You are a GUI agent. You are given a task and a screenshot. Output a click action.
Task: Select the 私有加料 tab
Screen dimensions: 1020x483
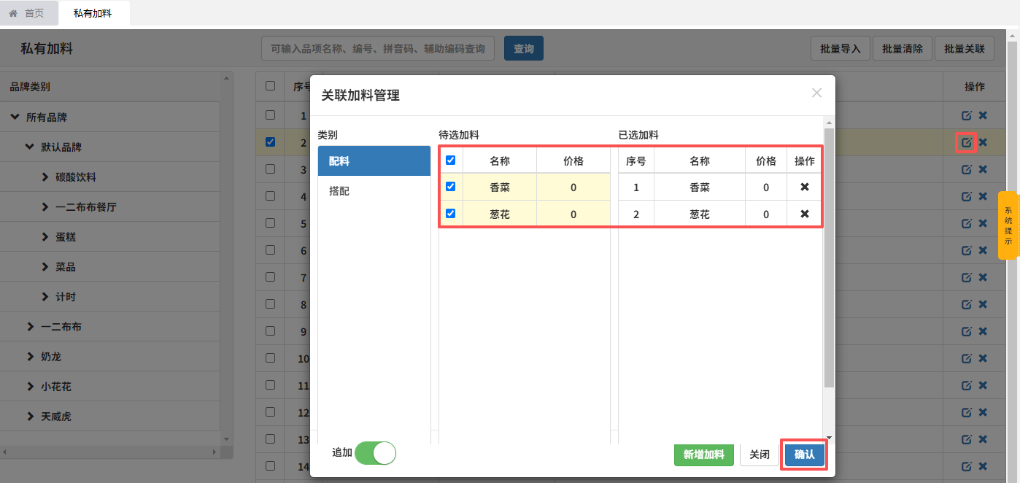[93, 13]
